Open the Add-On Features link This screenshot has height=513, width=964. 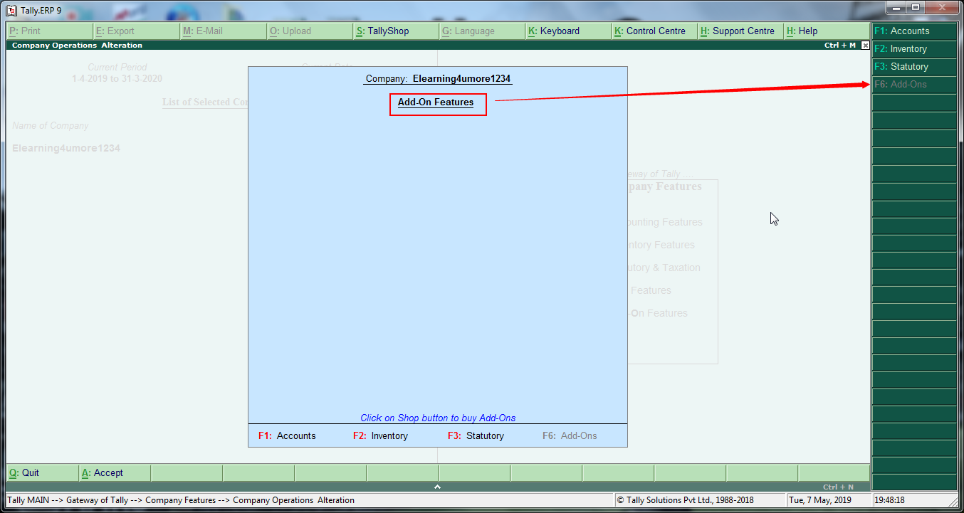(x=437, y=103)
